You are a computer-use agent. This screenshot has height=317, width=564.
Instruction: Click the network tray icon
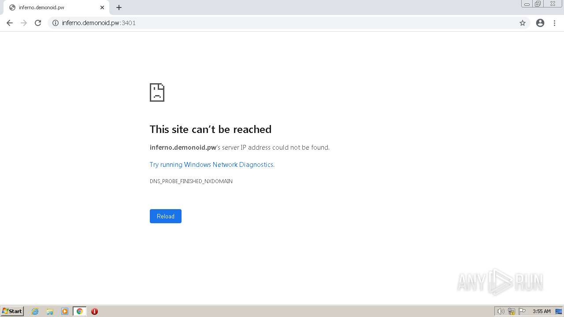512,311
